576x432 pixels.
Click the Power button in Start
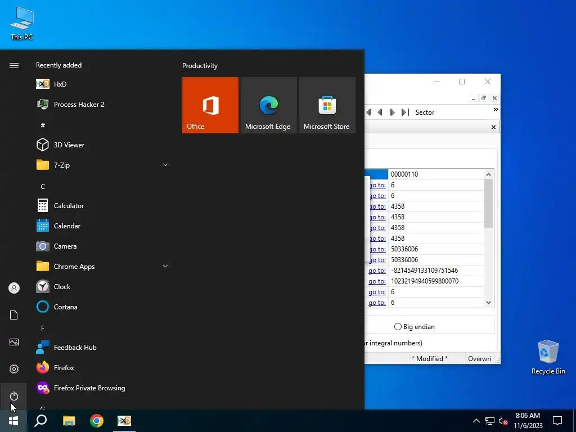pos(13,396)
